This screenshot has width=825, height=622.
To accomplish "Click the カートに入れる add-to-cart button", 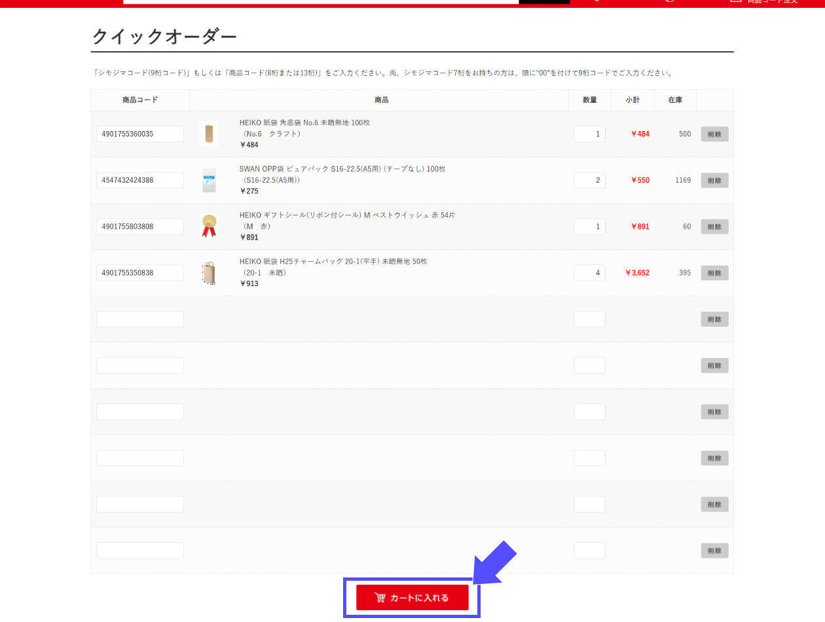I will click(x=412, y=597).
